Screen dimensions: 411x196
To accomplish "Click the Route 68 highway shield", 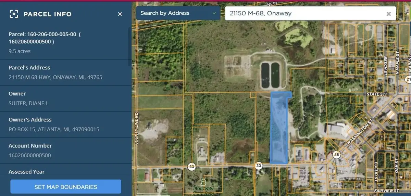I will 337,154.
